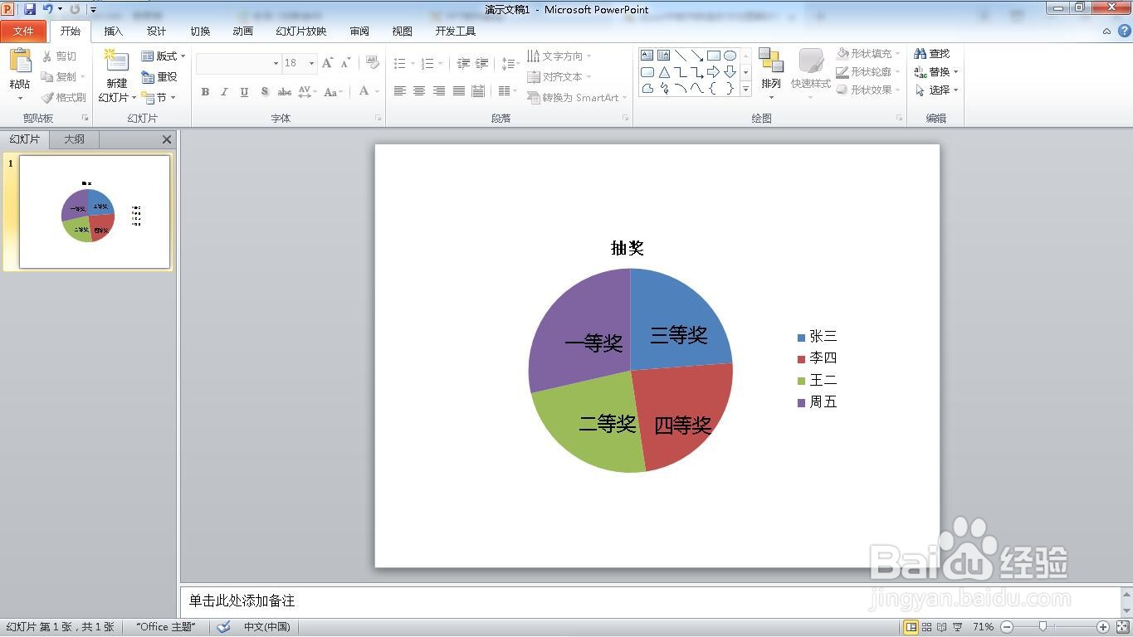Start Slide Show from status bar

(958, 627)
